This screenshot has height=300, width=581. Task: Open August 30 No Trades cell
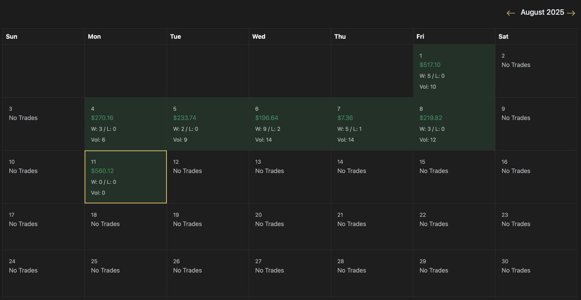pos(536,273)
